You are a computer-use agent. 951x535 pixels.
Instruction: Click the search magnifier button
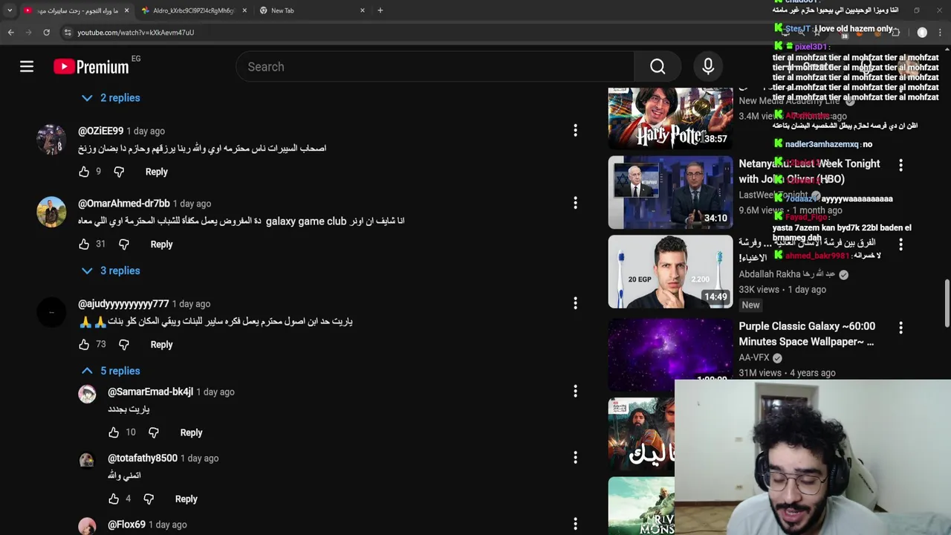(x=658, y=67)
